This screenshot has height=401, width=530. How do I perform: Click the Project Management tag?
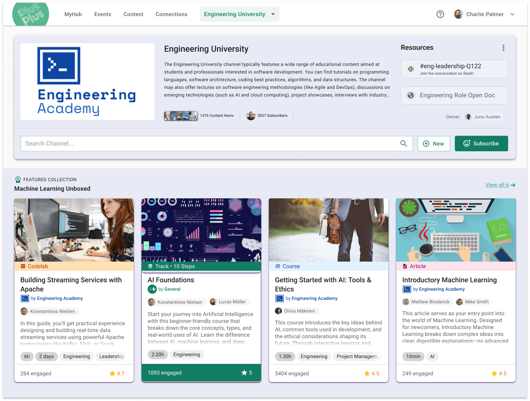357,357
